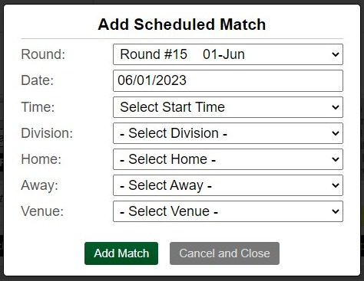Click the chevron arrow on Venue selector
The width and height of the screenshot is (364, 281).
pos(336,211)
